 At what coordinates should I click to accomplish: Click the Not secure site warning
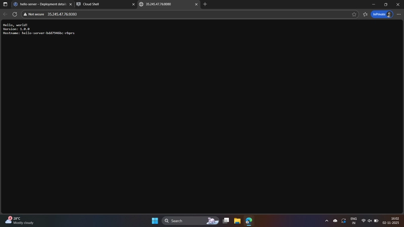[x=33, y=14]
